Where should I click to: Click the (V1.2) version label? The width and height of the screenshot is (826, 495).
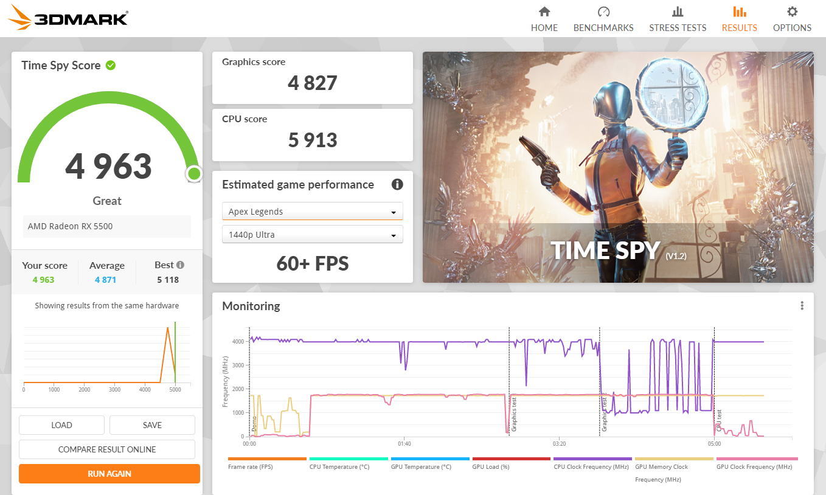pos(676,256)
